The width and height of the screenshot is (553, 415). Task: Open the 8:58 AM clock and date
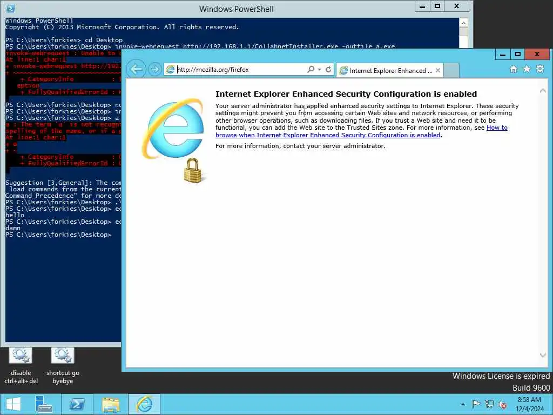(x=529, y=404)
